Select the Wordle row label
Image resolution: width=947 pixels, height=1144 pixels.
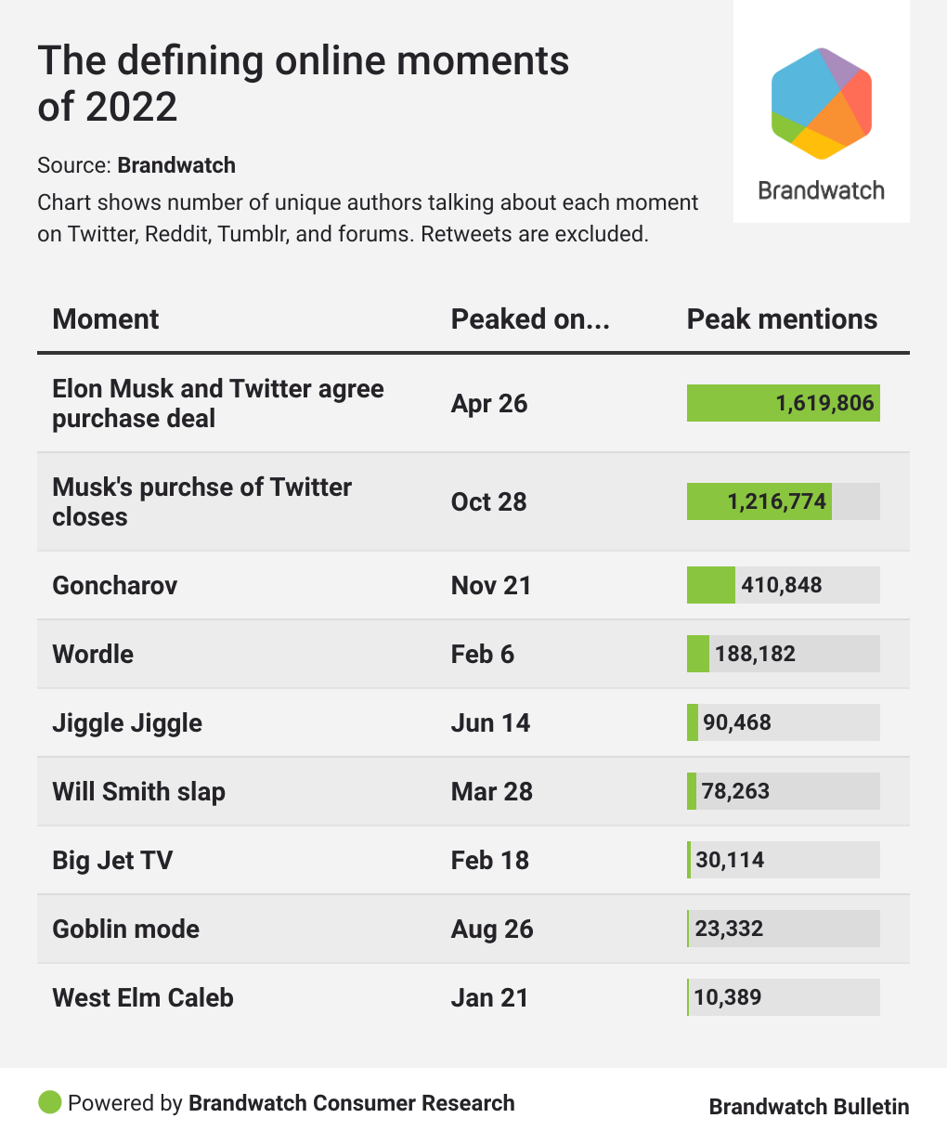tap(93, 654)
